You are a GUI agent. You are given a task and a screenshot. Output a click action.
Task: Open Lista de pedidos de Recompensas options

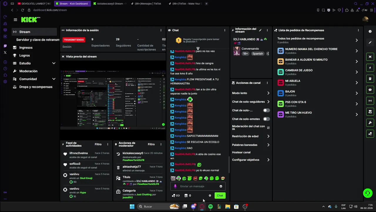[x=358, y=30]
